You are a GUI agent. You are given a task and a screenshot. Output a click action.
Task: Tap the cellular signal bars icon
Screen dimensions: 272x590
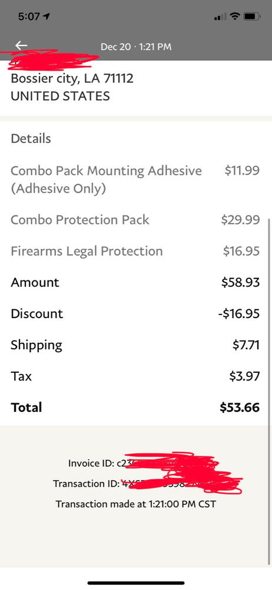click(220, 17)
